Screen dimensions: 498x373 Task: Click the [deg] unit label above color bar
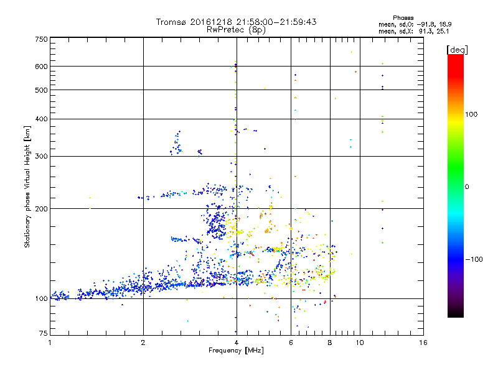(457, 50)
